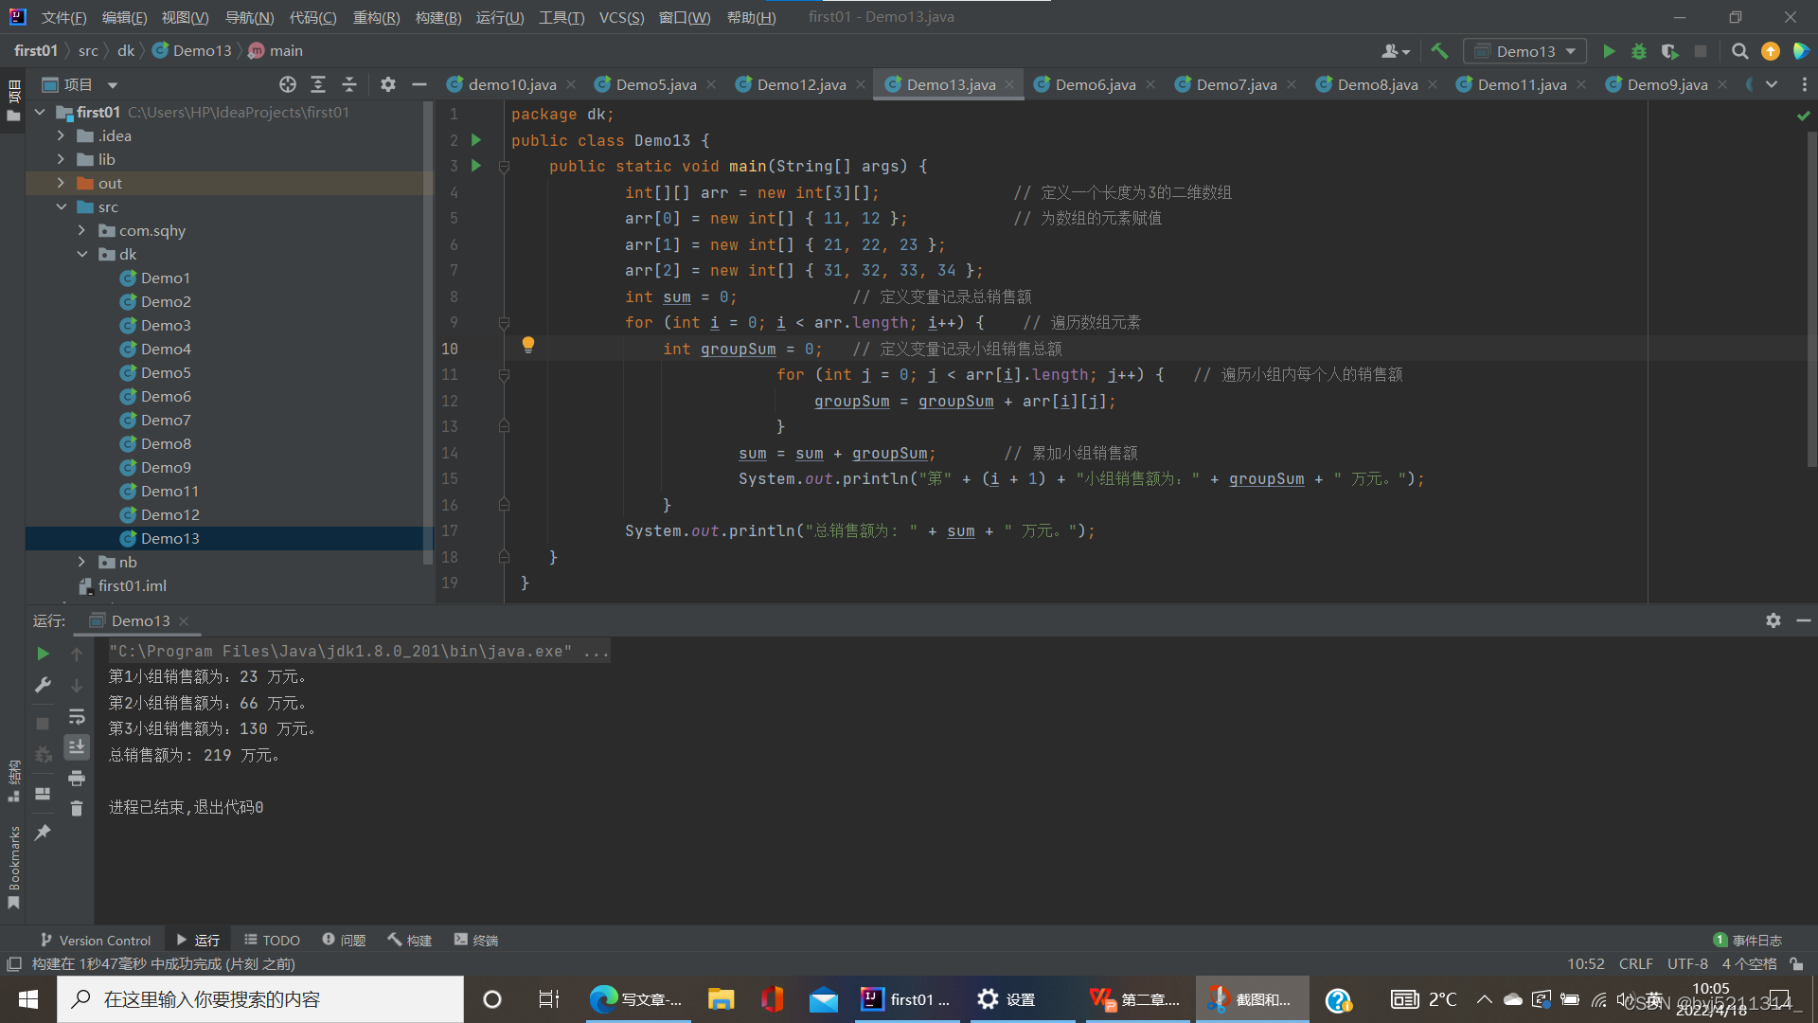Viewport: 1818px width, 1023px height.
Task: Click the Demo13 run configuration dropdown
Action: 1527,50
